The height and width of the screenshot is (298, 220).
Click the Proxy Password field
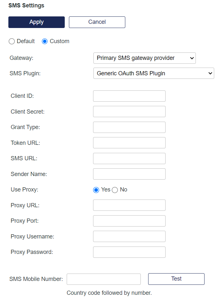(129, 252)
